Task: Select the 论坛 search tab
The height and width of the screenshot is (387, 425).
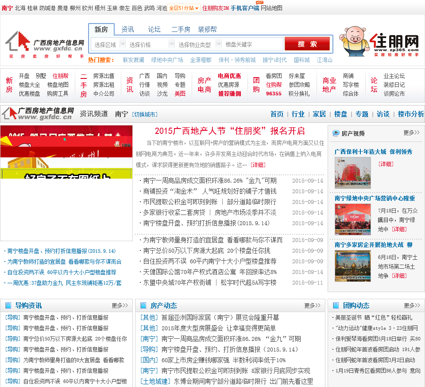Action: pos(154,29)
